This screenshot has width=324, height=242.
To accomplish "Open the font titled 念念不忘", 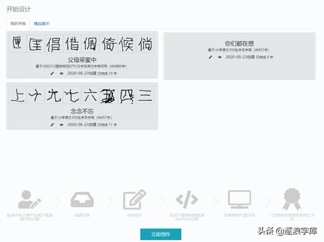I will (82, 111).
